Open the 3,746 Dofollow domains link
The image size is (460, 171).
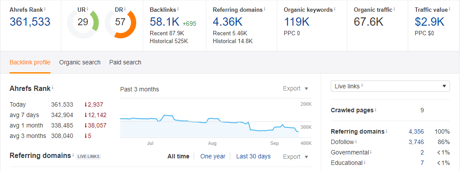pos(416,142)
